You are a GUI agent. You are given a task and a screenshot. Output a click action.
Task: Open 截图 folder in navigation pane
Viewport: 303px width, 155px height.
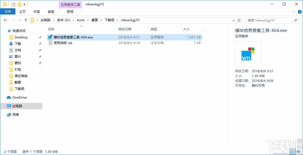point(18,82)
